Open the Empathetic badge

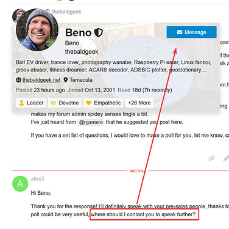[104, 103]
